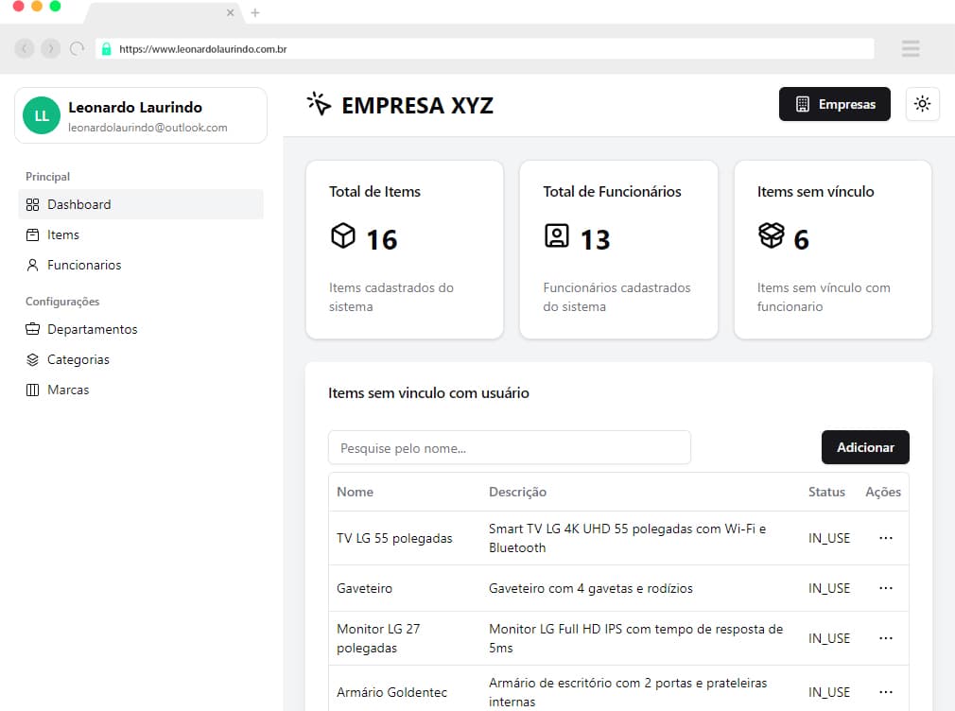Click the browser hamburger menu
The width and height of the screenshot is (955, 711).
click(x=910, y=48)
